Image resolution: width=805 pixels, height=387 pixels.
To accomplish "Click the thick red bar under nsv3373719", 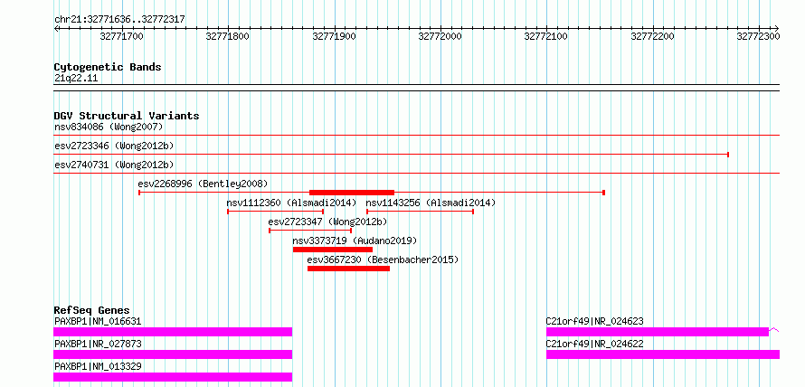I will (x=333, y=250).
